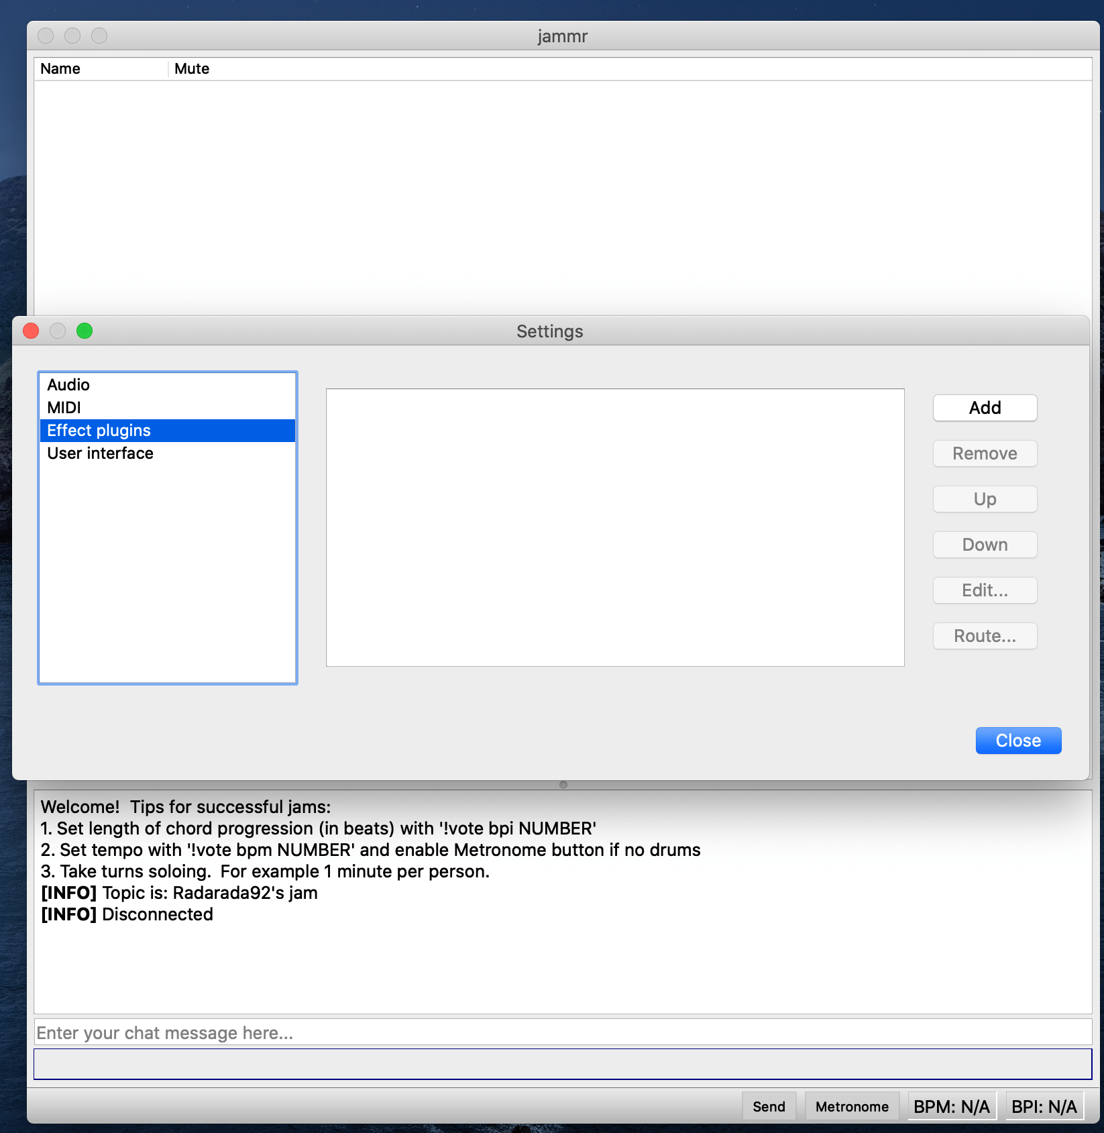Focus the chat message input field
This screenshot has width=1104, height=1133.
pyautogui.click(x=562, y=1032)
